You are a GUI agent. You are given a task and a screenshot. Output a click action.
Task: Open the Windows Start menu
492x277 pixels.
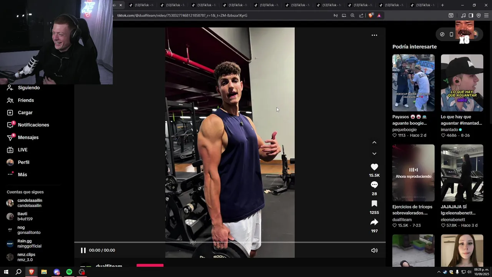(x=6, y=272)
